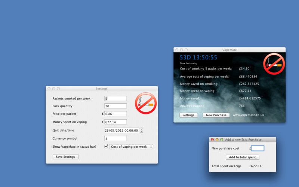Click Add to total spent button
The image size is (299, 187).
click(242, 157)
